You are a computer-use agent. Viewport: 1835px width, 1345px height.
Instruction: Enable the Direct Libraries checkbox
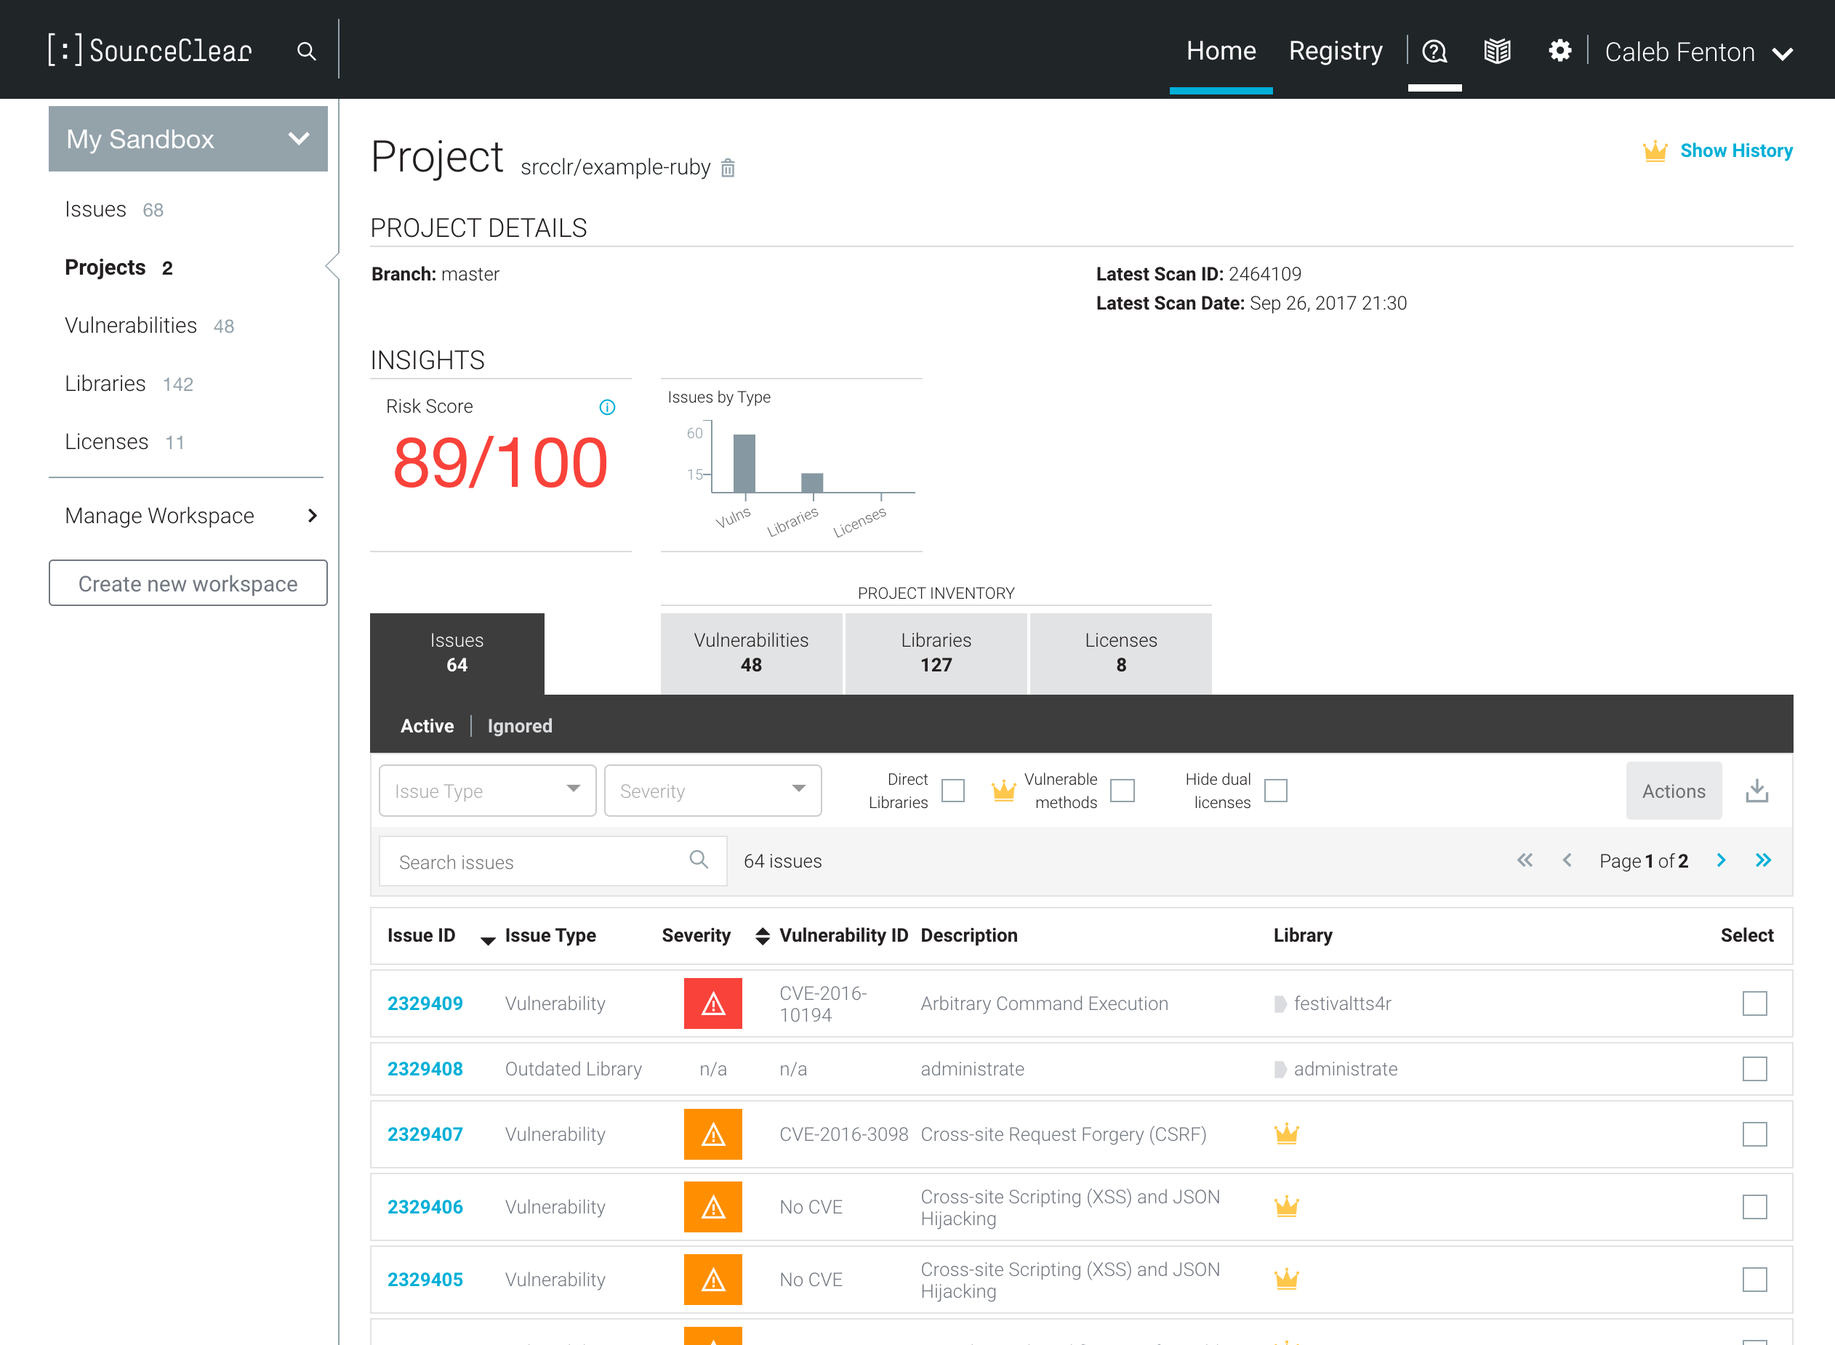953,791
